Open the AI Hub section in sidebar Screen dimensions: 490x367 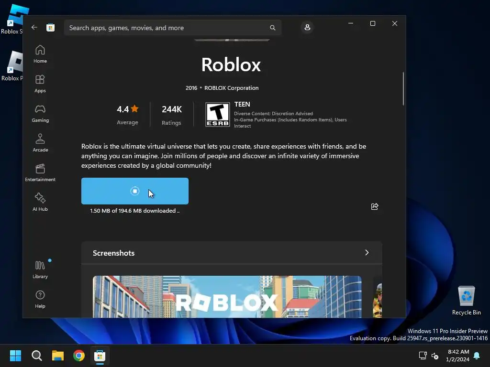pyautogui.click(x=40, y=202)
